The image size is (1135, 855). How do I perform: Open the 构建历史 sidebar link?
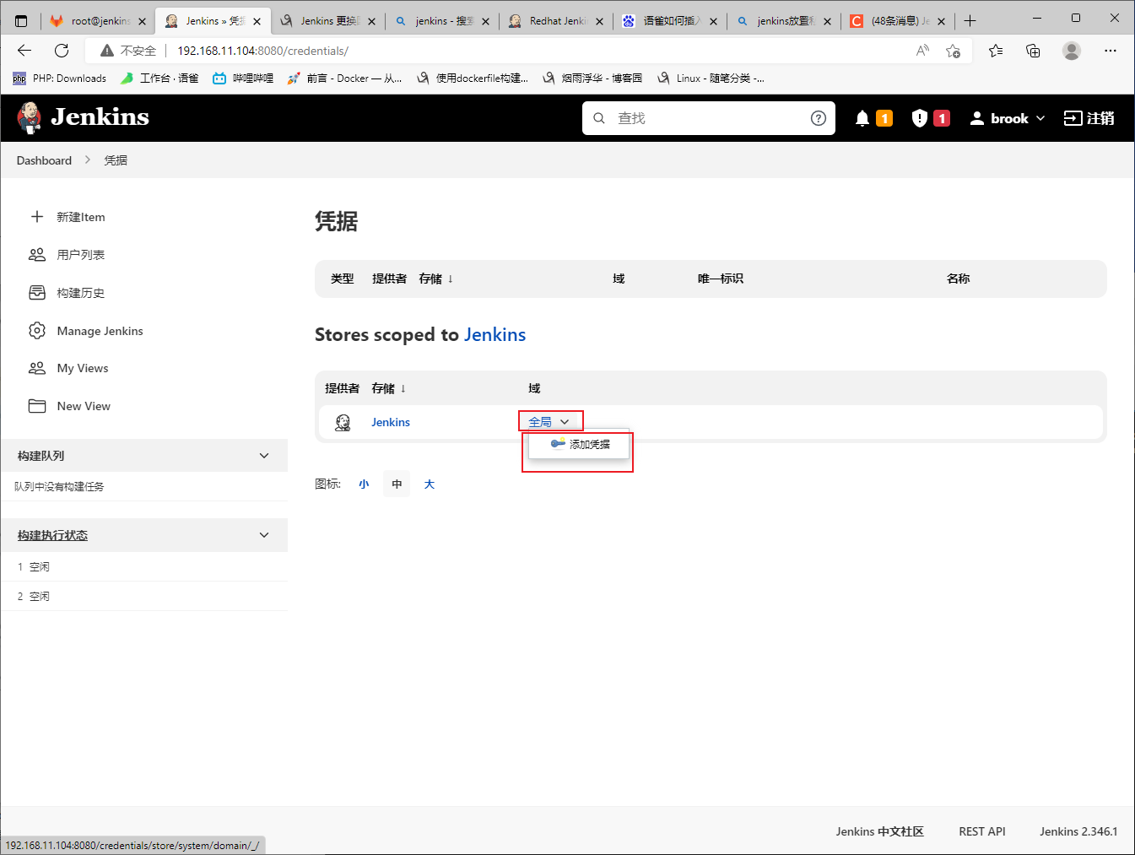(x=81, y=293)
